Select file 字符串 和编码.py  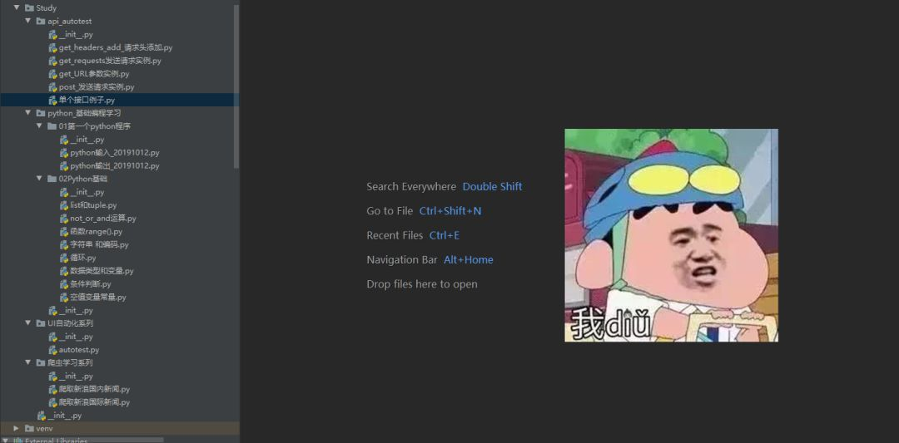pos(99,244)
